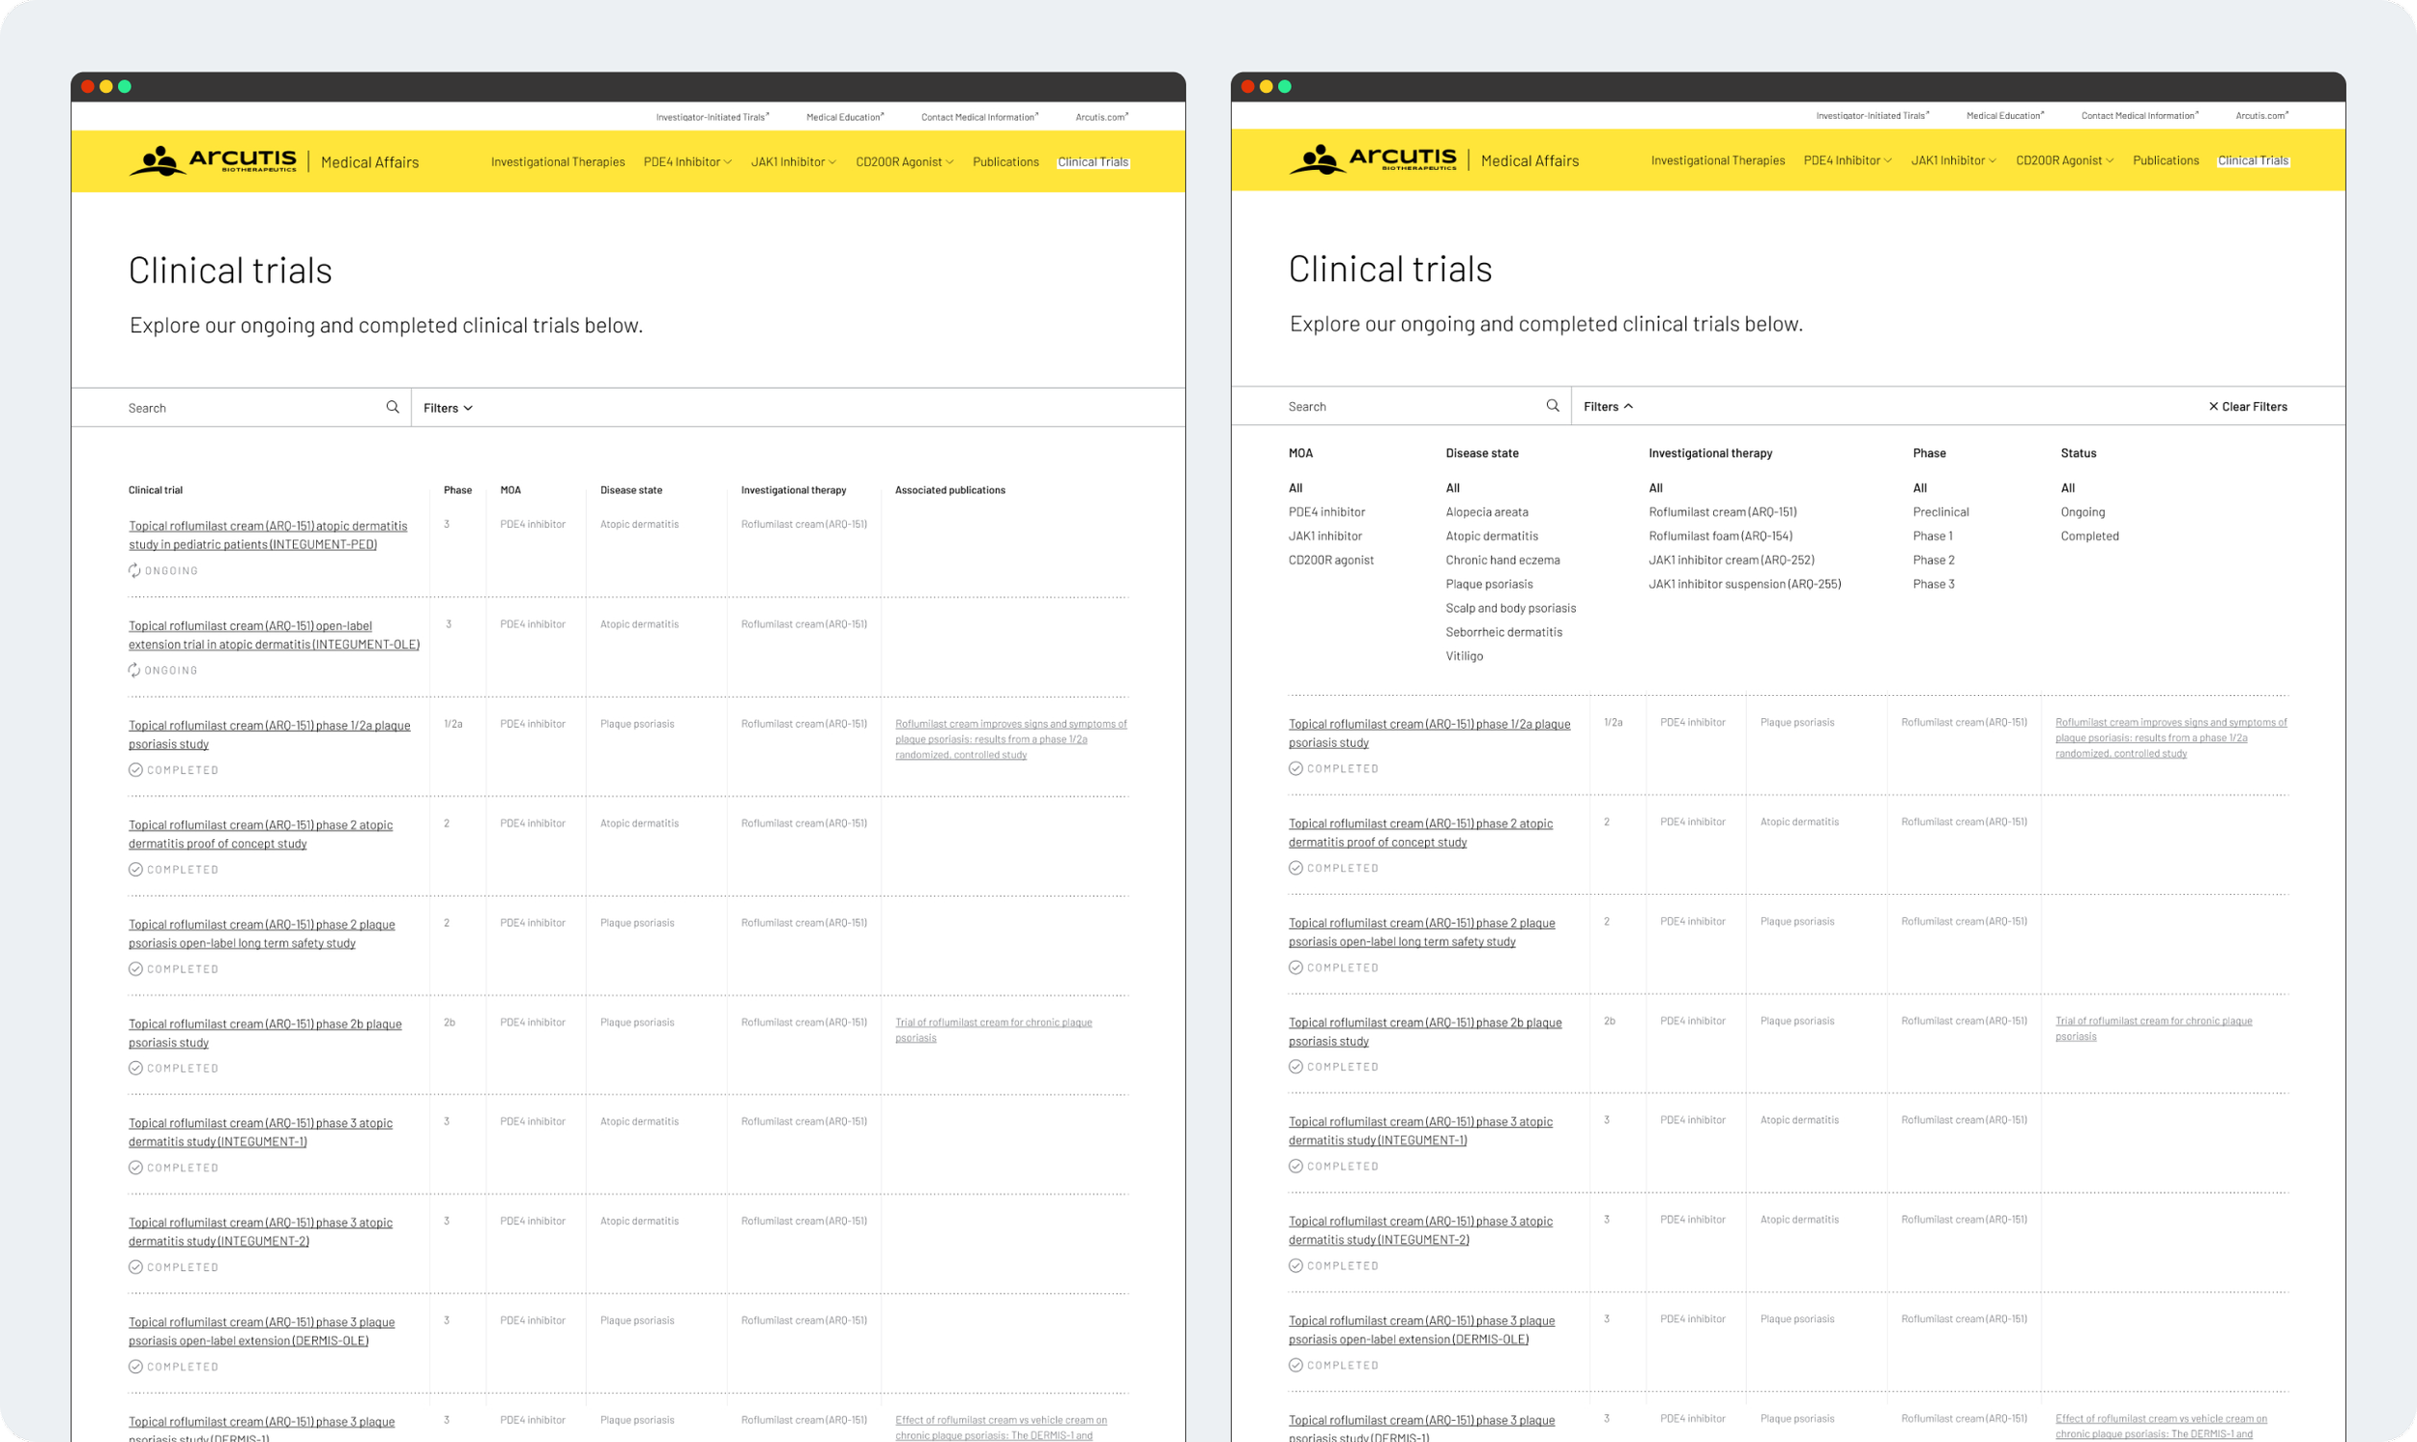This screenshot has height=1442, width=2417.
Task: Click the completed checkmark icon under INTEGUMENT-1 in left window
Action: tap(135, 1167)
